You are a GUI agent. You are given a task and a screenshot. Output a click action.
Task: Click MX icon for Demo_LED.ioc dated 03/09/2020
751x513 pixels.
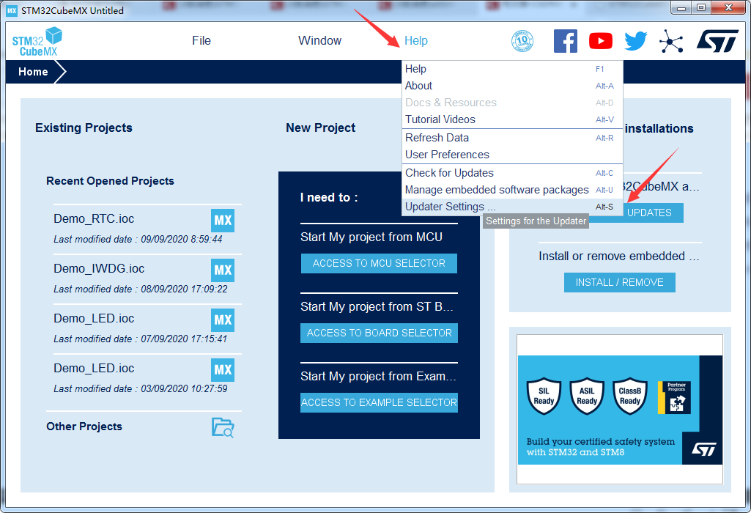[x=223, y=370]
